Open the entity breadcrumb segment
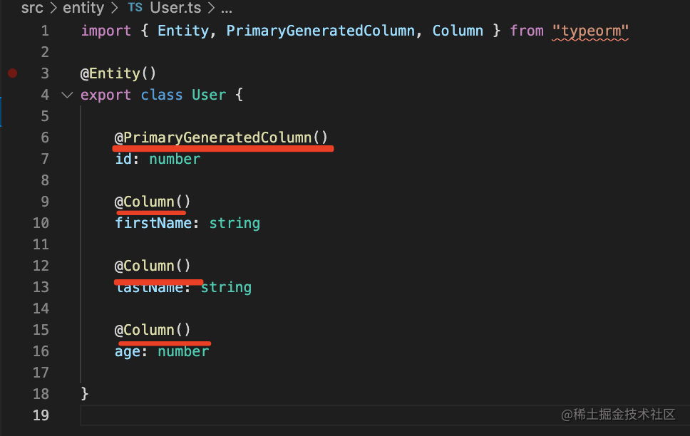This screenshot has width=690, height=436. pyautogui.click(x=83, y=9)
